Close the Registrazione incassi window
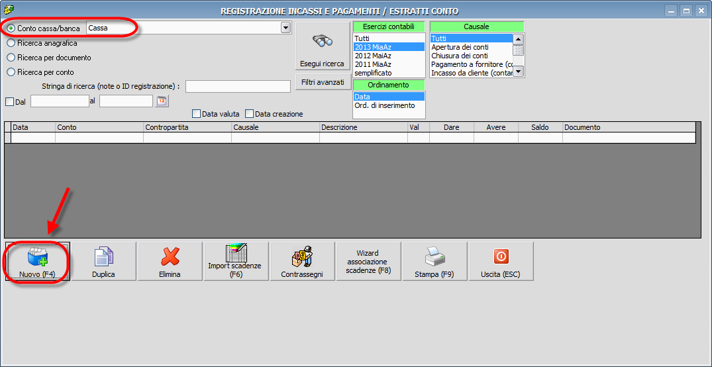The width and height of the screenshot is (712, 367). click(x=701, y=10)
